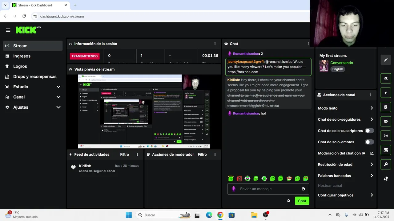This screenshot has width=394, height=221.
Task: Click Filtro in Acciones de moderador
Action: click(202, 155)
